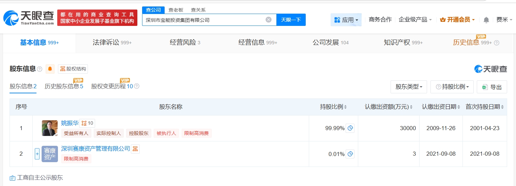The height and width of the screenshot is (186, 516).
Task: Click the orange alert bell next to 股东信息
Action: [50, 69]
